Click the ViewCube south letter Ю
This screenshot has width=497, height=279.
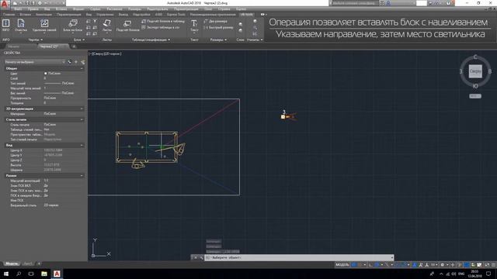[x=475, y=86]
